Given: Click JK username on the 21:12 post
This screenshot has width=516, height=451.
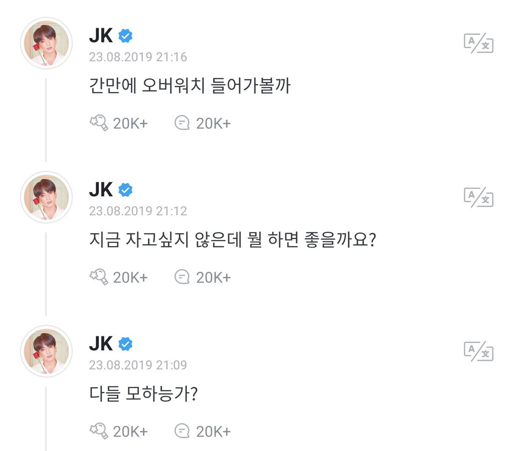Looking at the screenshot, I should click(101, 190).
